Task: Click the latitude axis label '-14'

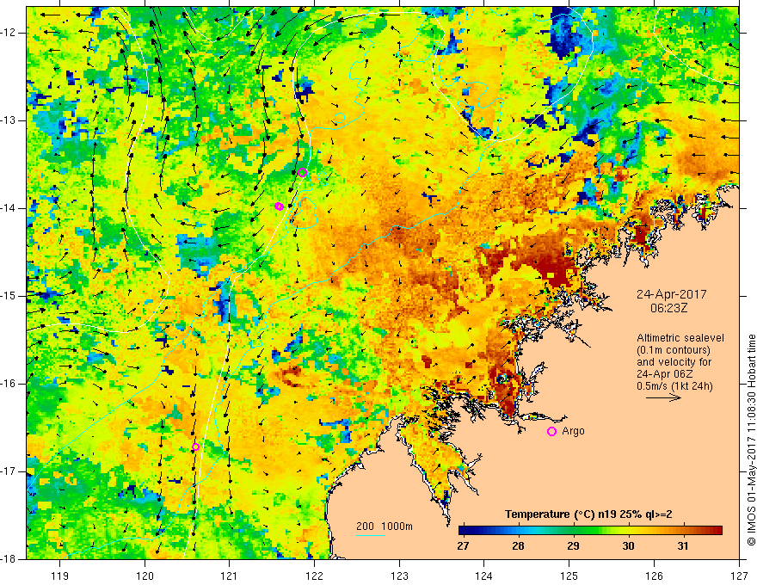Action: click(x=9, y=208)
